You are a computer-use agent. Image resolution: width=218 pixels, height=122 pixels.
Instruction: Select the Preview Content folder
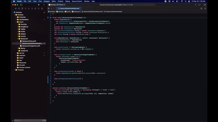pos(25,67)
